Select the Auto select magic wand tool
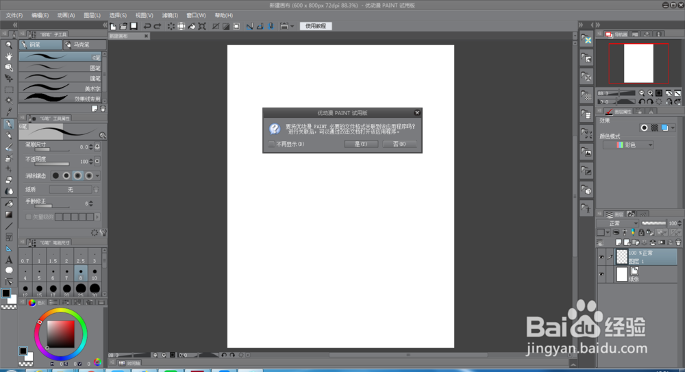 tap(9, 101)
